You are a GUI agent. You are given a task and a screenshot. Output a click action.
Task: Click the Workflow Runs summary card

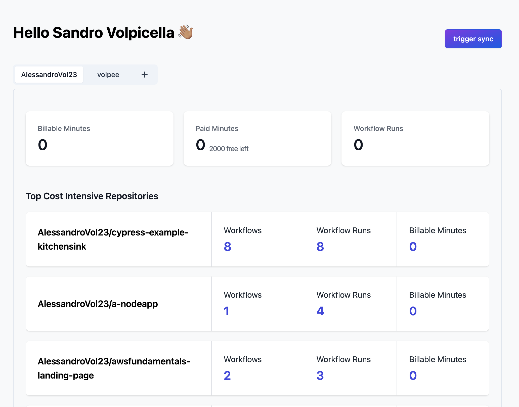tap(415, 139)
